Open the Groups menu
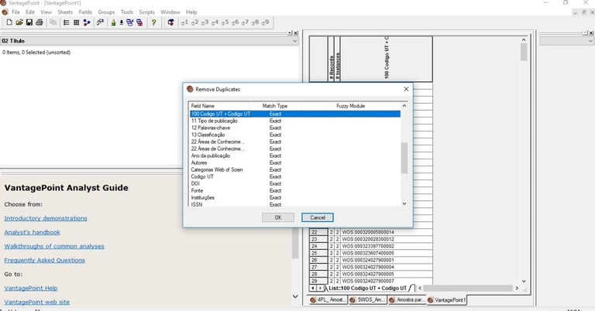 tap(106, 12)
